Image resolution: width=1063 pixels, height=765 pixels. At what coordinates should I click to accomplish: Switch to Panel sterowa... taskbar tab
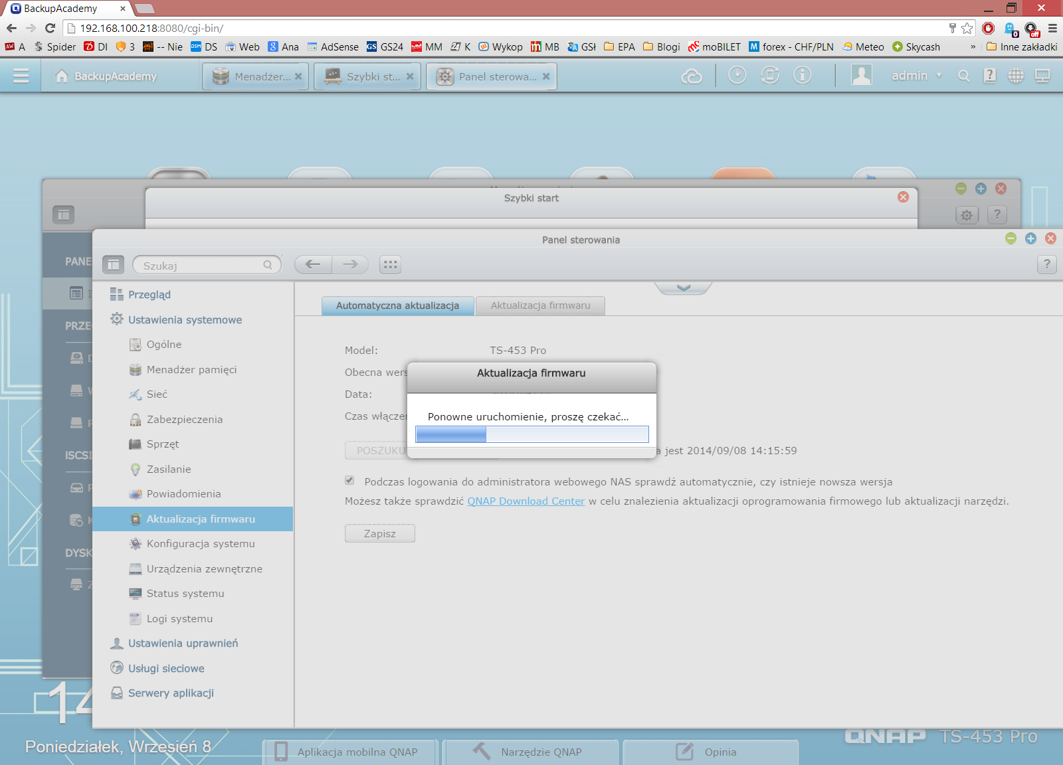pyautogui.click(x=492, y=76)
